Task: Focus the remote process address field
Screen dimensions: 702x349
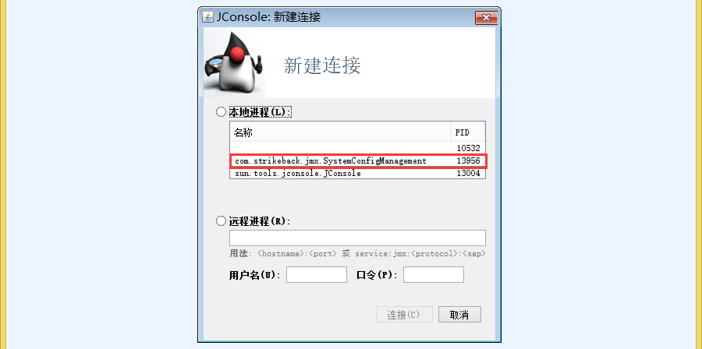Action: (x=358, y=238)
